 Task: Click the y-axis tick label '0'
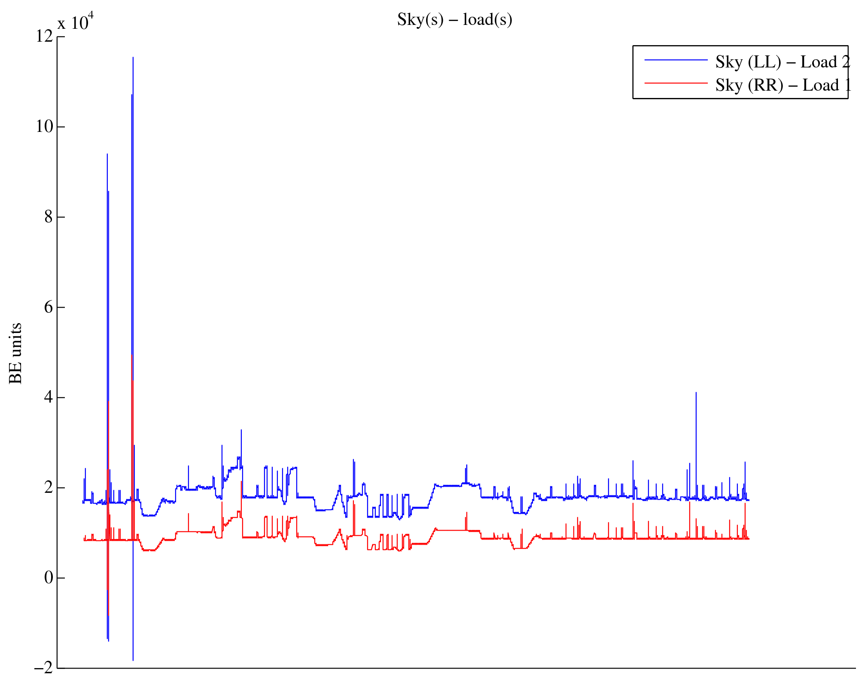point(49,577)
